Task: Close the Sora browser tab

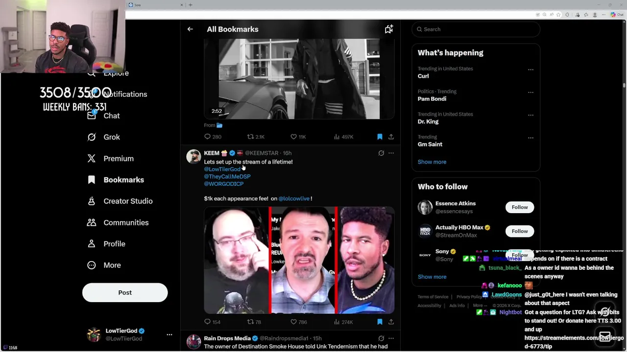Action: [182, 5]
